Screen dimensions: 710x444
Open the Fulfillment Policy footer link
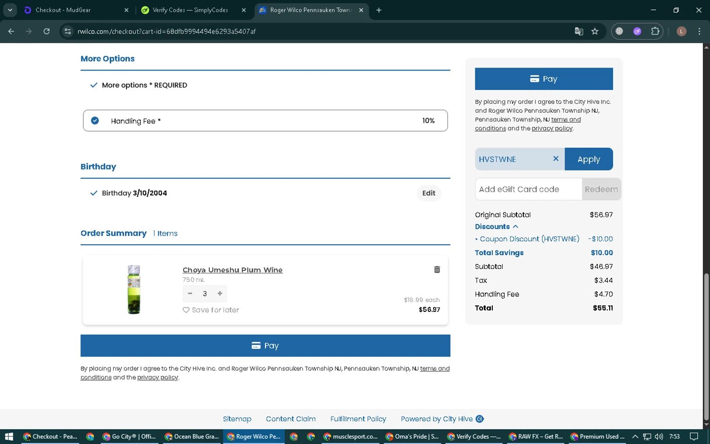358,419
